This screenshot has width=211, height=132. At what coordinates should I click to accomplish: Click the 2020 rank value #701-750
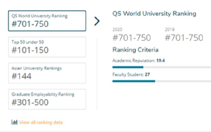tap(132, 38)
